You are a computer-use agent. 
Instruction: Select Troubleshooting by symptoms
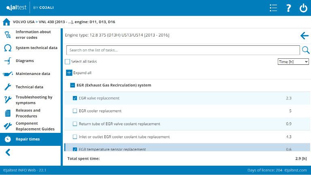click(x=34, y=100)
